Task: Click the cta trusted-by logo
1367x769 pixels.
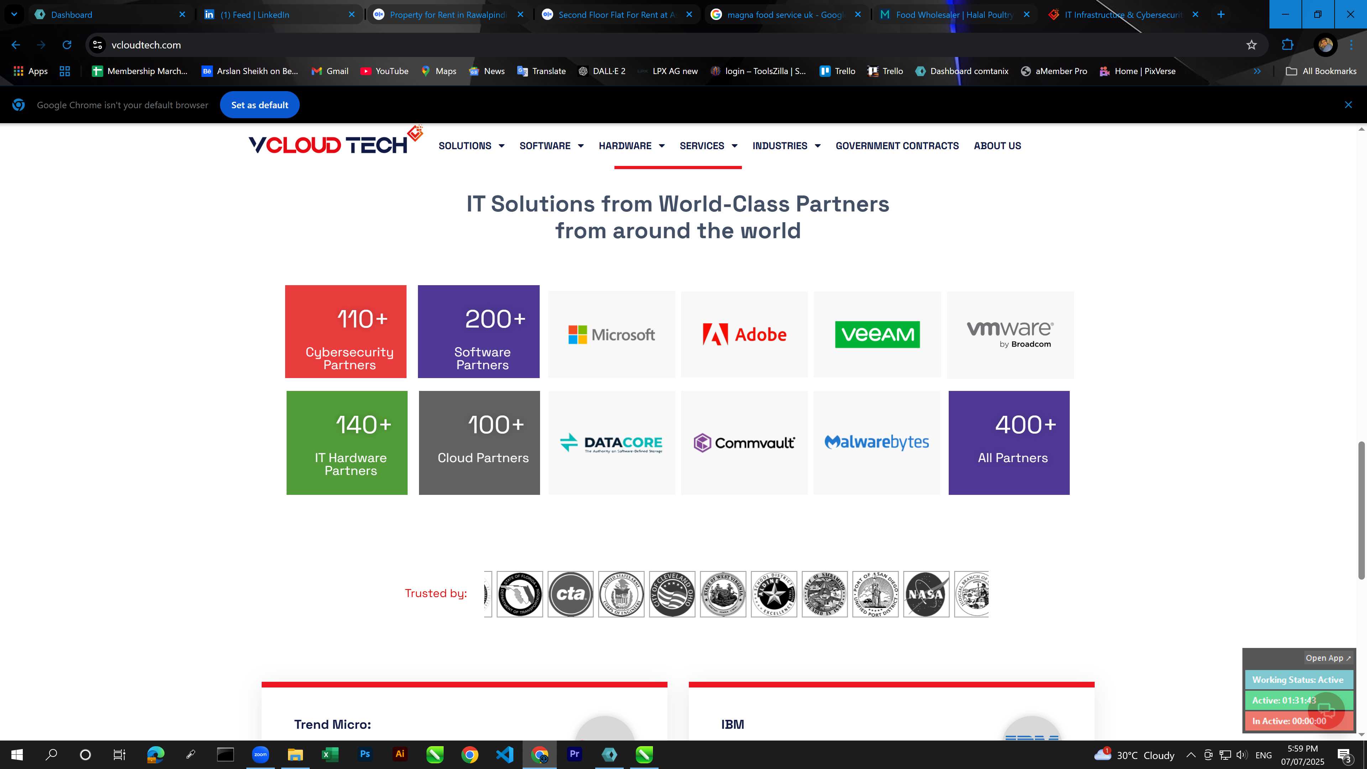Action: tap(570, 594)
